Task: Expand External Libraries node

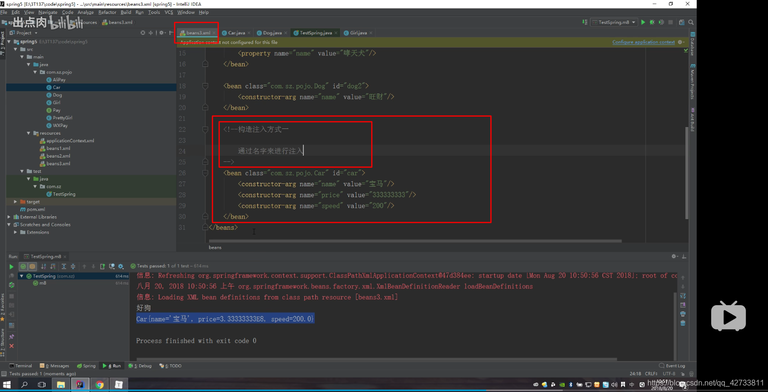Action: pos(9,217)
